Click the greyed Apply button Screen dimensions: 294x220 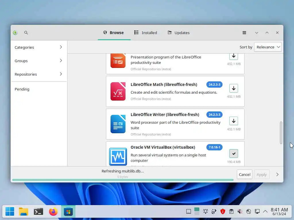[262, 174]
